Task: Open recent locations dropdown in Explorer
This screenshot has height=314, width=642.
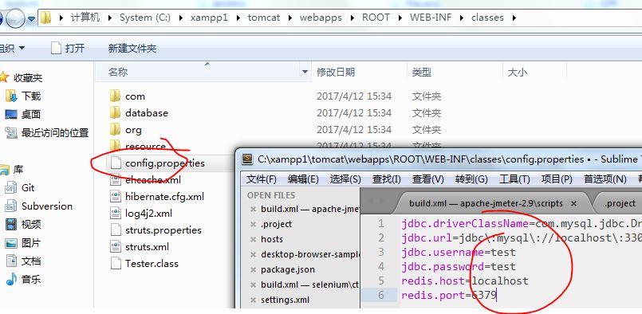Action: click(31, 20)
